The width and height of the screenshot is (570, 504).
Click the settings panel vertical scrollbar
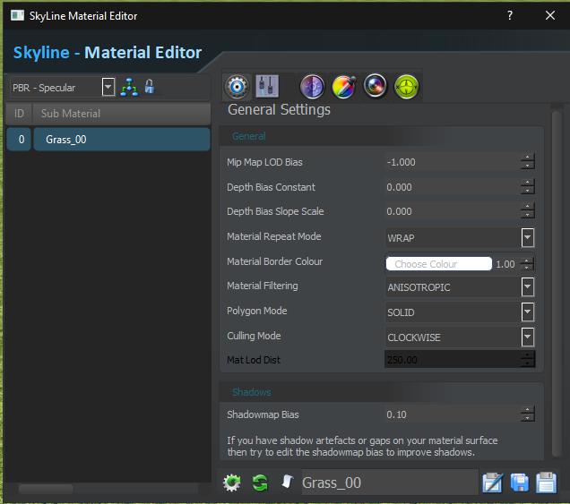point(557,283)
